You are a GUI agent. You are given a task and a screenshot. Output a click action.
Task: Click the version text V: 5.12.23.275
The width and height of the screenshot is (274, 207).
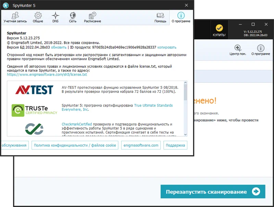pyautogui.click(x=253, y=32)
